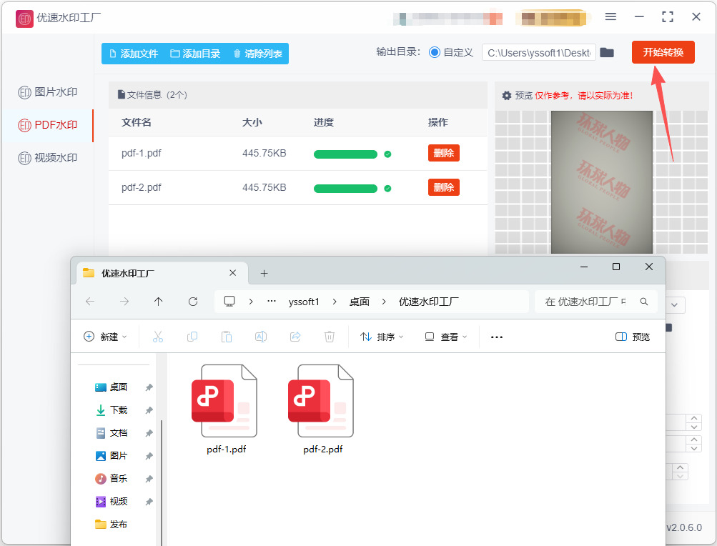Click the Delete trash icon in Explorer toolbar
Viewport: 717px width, 546px height.
[x=330, y=337]
